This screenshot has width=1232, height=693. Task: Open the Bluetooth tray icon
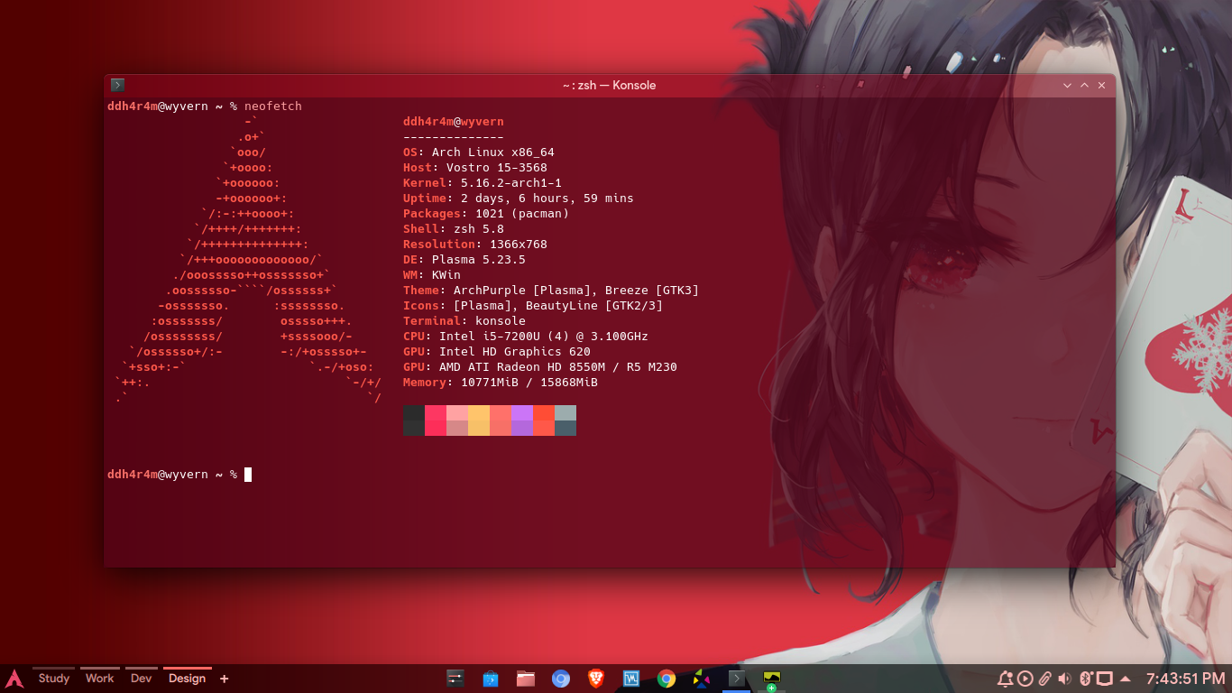1086,679
